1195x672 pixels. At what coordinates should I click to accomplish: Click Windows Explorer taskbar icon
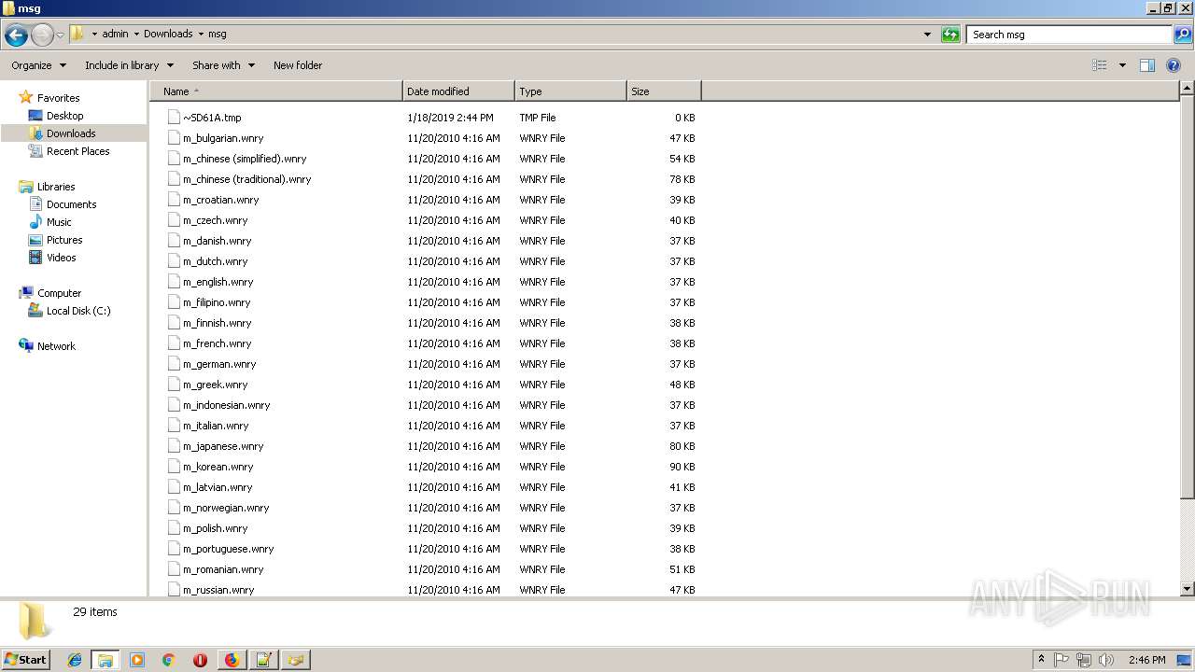tap(105, 660)
